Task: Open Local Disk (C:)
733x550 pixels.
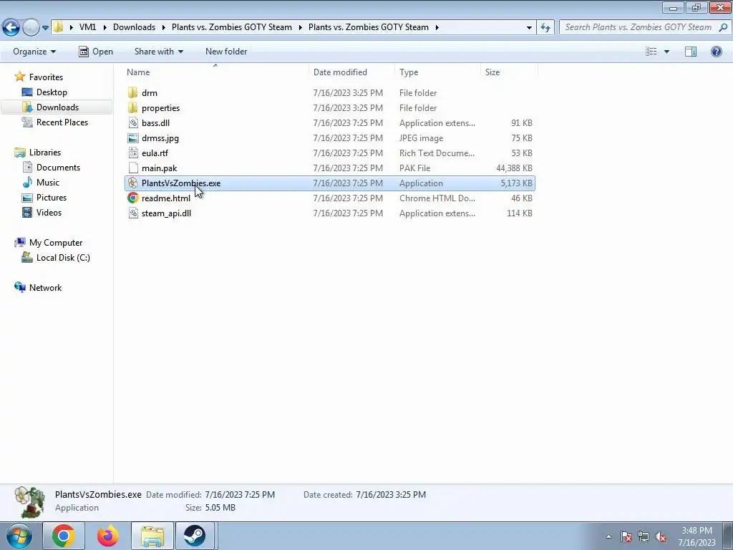Action: coord(63,258)
